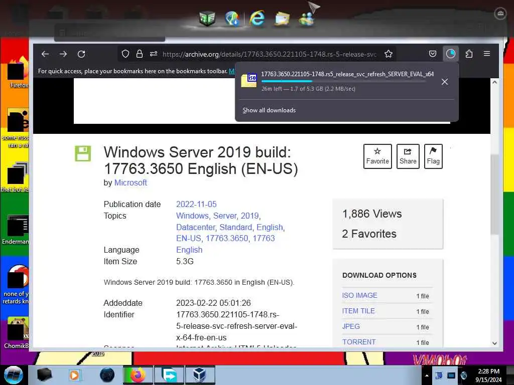This screenshot has height=385, width=514.
Task: Click the Favorite button
Action: (x=377, y=156)
